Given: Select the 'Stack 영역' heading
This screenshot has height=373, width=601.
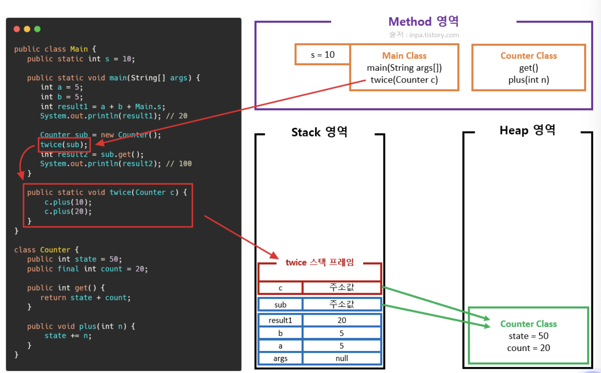Looking at the screenshot, I should pos(319,132).
